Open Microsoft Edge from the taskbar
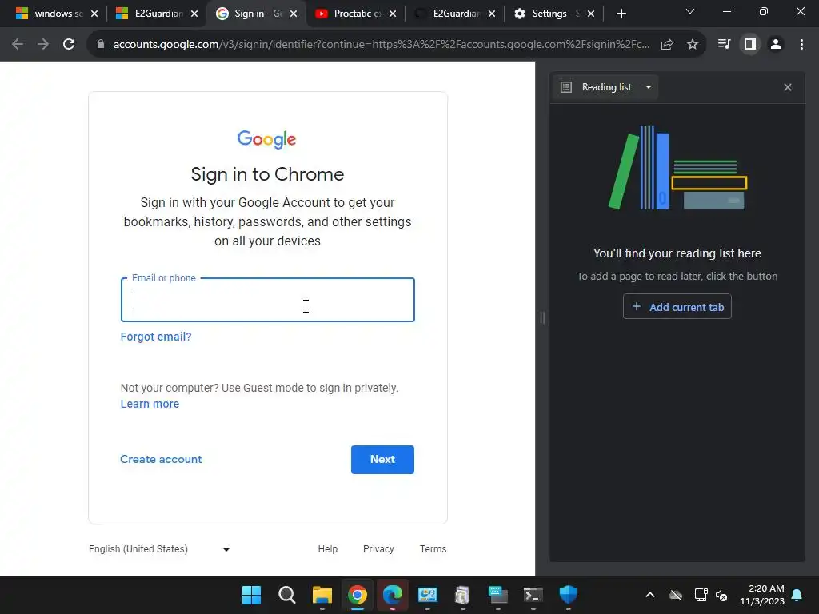Image resolution: width=819 pixels, height=614 pixels. [392, 595]
